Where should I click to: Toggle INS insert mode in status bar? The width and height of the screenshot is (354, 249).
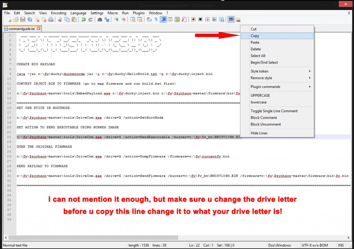coord(341,245)
